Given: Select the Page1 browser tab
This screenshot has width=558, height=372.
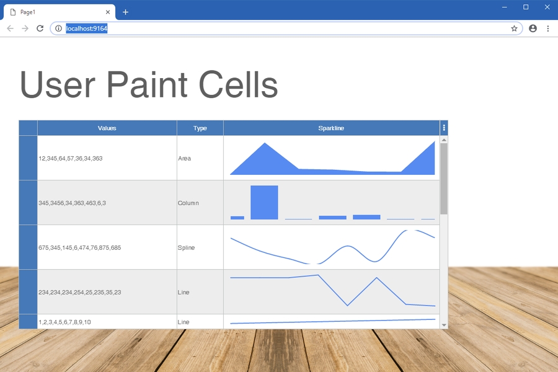Looking at the screenshot, I should pos(56,12).
